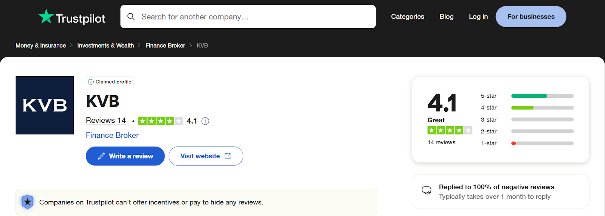Click Log in
605x216 pixels.
tap(478, 17)
